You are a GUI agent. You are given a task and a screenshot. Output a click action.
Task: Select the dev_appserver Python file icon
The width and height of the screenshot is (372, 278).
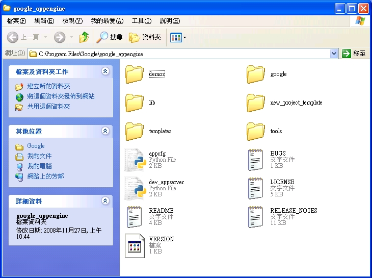[135, 188]
